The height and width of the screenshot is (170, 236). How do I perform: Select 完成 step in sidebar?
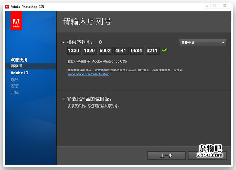pyautogui.click(x=15, y=93)
